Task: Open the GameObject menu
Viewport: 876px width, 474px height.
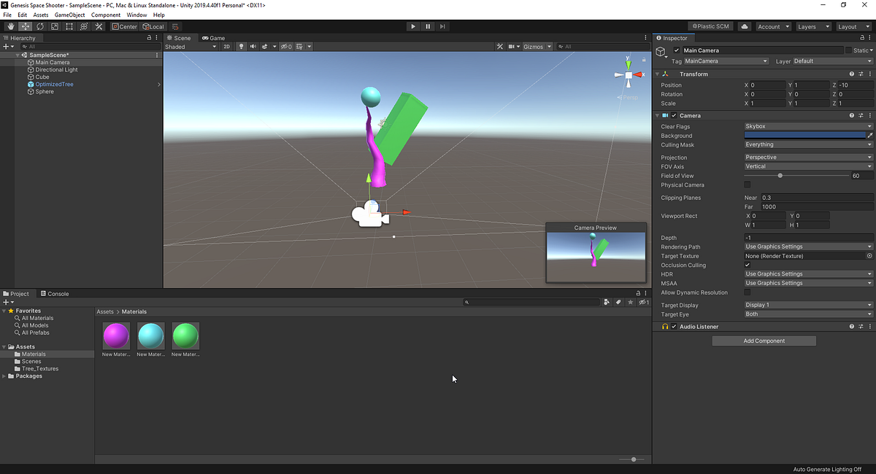Action: coord(69,14)
